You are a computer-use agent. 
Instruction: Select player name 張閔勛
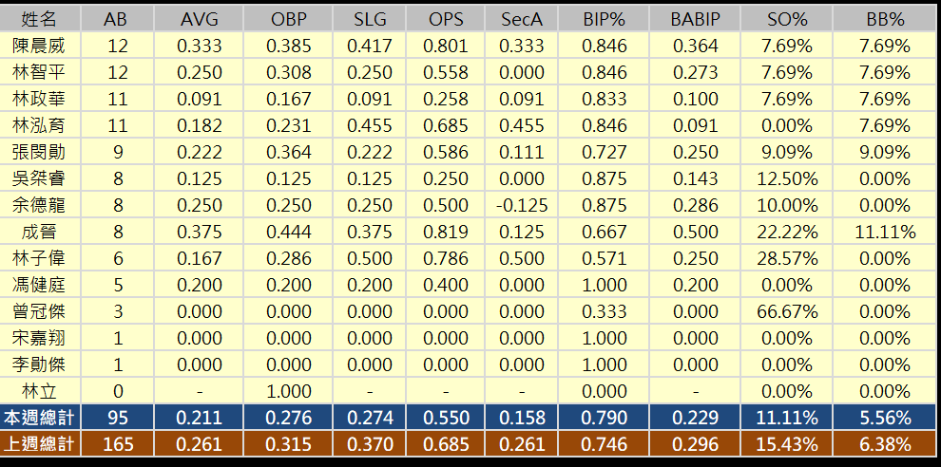click(x=39, y=152)
